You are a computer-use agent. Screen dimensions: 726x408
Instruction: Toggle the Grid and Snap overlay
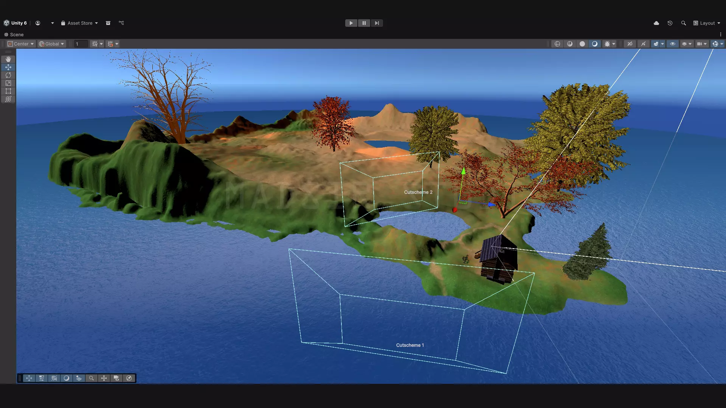[54, 378]
